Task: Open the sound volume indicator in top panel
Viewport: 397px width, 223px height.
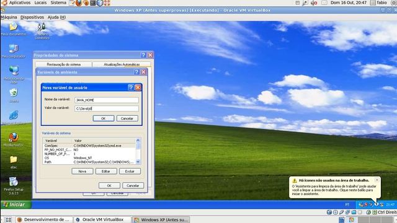Action: pos(314,2)
